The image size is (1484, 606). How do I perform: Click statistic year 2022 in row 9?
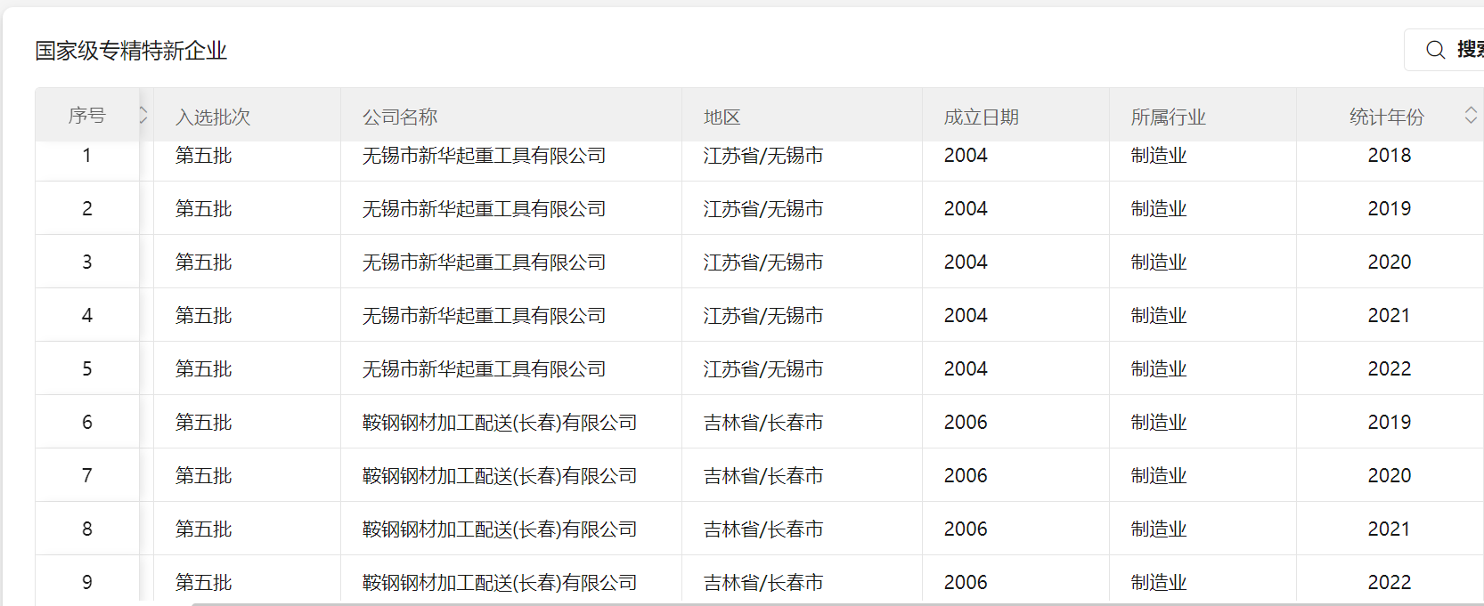[1390, 582]
